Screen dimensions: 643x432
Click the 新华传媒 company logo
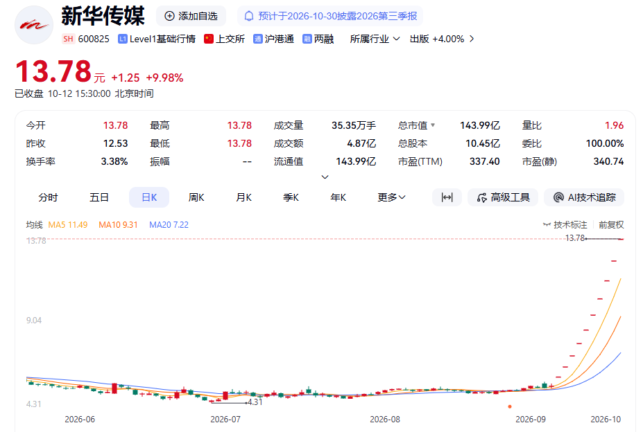tap(34, 25)
